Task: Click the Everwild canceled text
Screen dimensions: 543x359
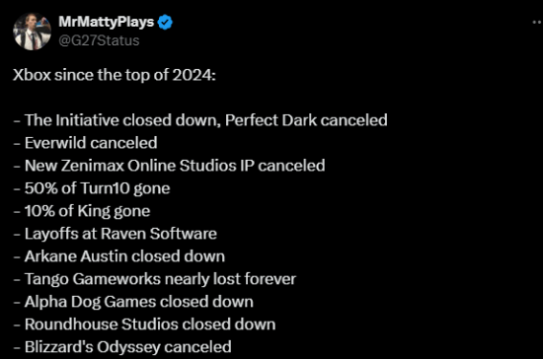Action: 91,143
